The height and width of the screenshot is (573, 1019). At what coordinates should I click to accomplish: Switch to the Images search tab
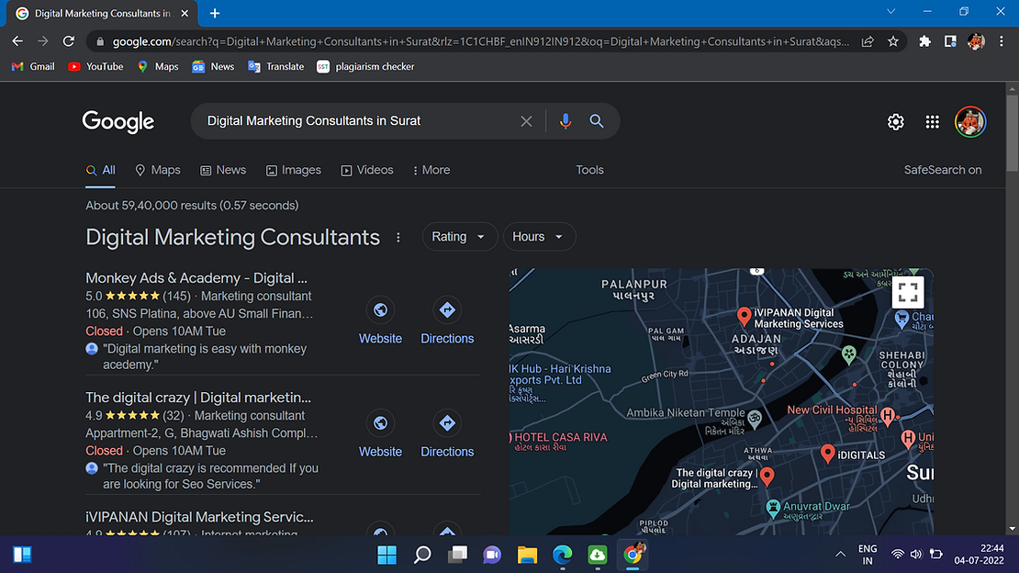(x=294, y=170)
